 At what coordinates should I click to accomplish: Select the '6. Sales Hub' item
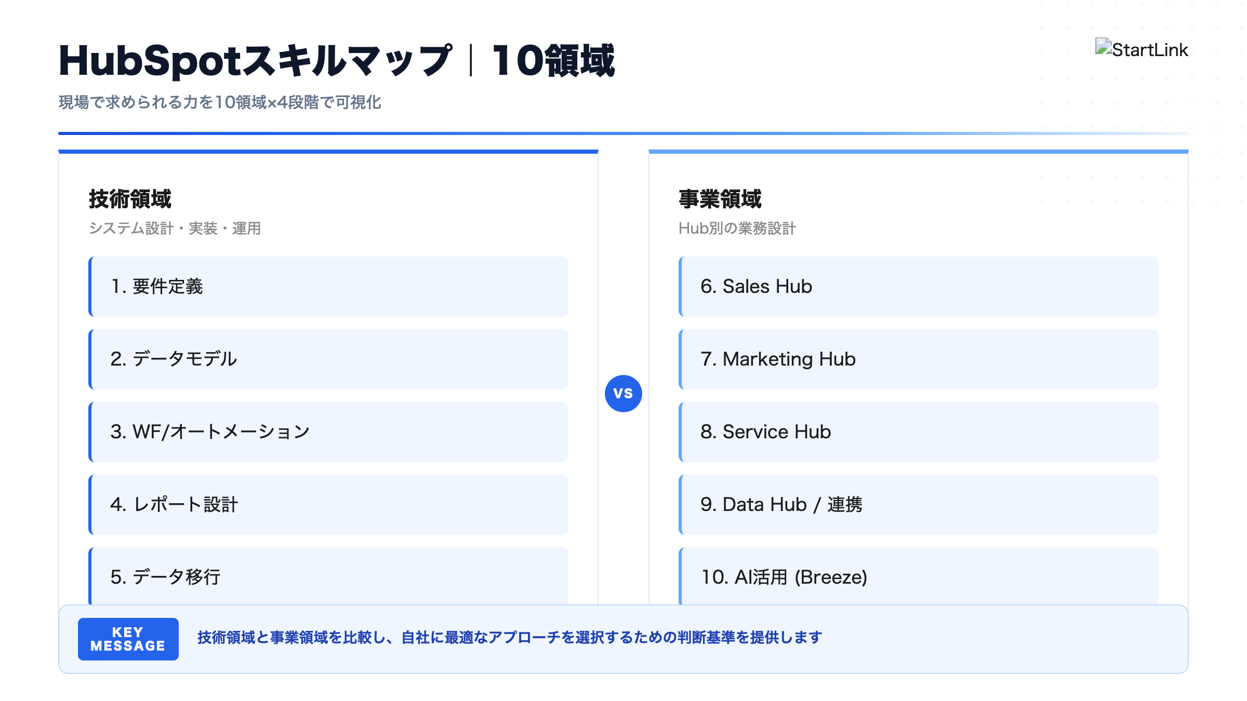(x=919, y=287)
